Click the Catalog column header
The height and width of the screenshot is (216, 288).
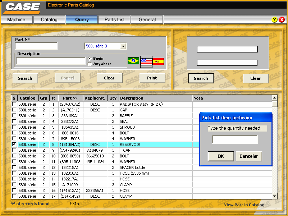tap(28, 98)
